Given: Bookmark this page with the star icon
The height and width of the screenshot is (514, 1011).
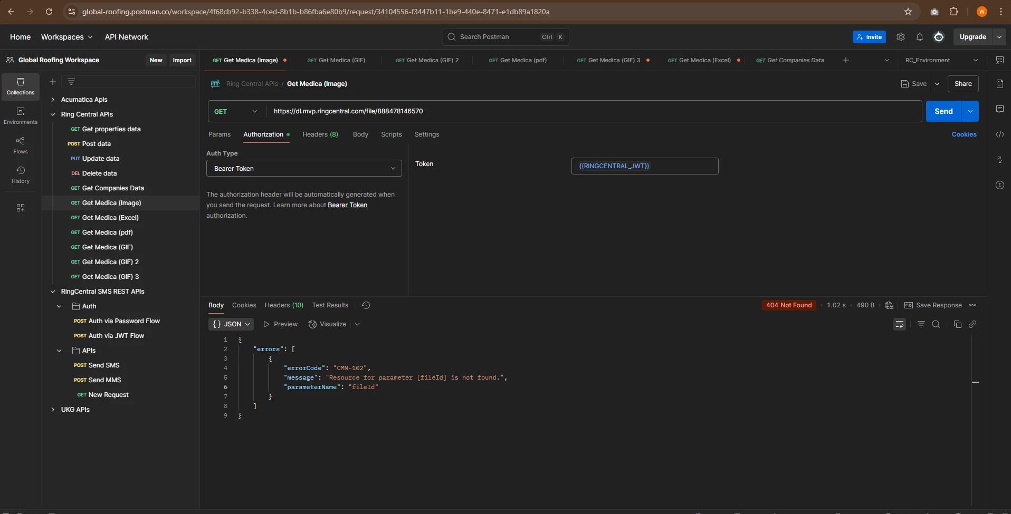Looking at the screenshot, I should pos(908,12).
